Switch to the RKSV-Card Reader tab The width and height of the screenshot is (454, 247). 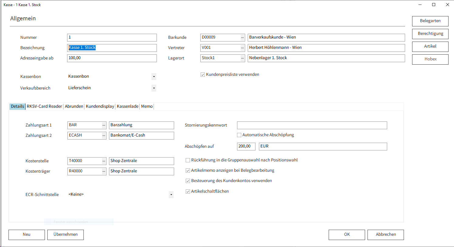pyautogui.click(x=44, y=107)
